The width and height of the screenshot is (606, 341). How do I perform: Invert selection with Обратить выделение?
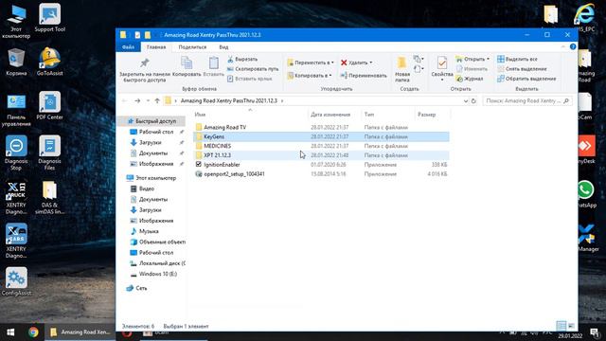coord(526,79)
